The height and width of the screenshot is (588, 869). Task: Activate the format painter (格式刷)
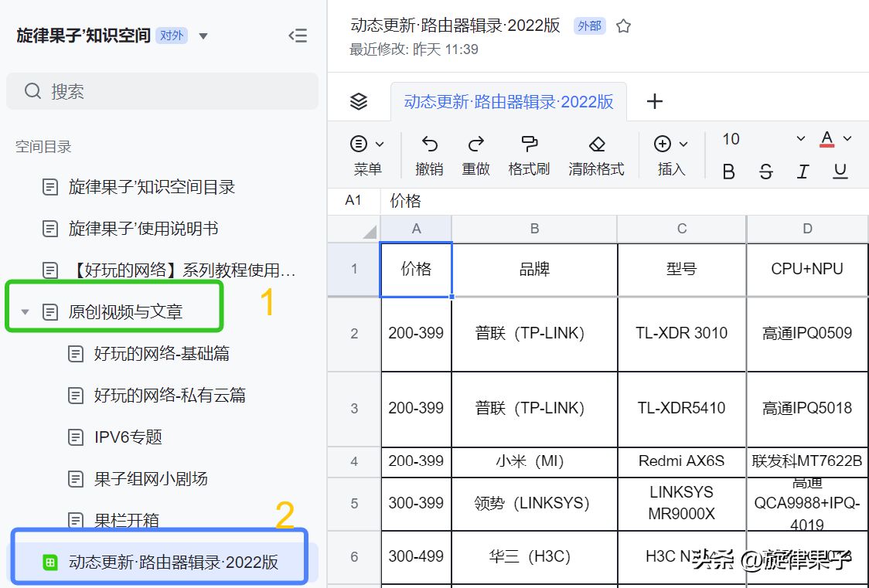click(529, 155)
